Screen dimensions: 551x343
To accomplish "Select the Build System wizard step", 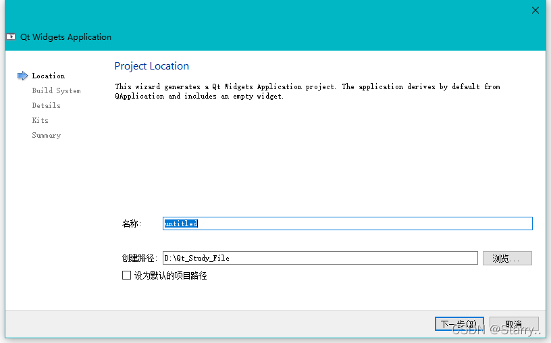I will coord(56,90).
